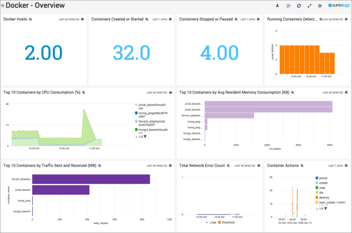Click the user profile icon in header
This screenshot has width=352, height=233.
point(277,6)
